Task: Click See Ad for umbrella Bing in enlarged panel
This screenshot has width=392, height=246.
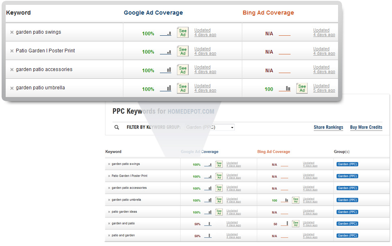Action: 302,88
